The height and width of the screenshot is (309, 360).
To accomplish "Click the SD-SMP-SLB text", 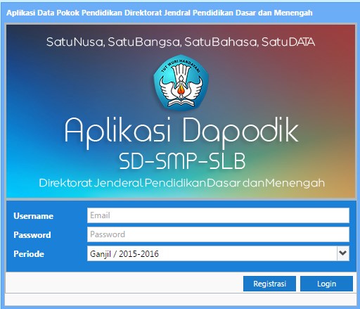I will click(182, 161).
